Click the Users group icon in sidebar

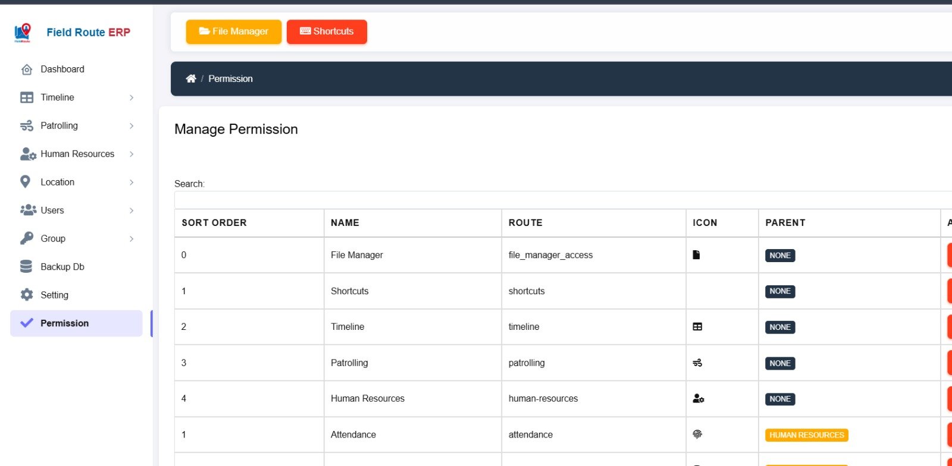click(x=28, y=210)
